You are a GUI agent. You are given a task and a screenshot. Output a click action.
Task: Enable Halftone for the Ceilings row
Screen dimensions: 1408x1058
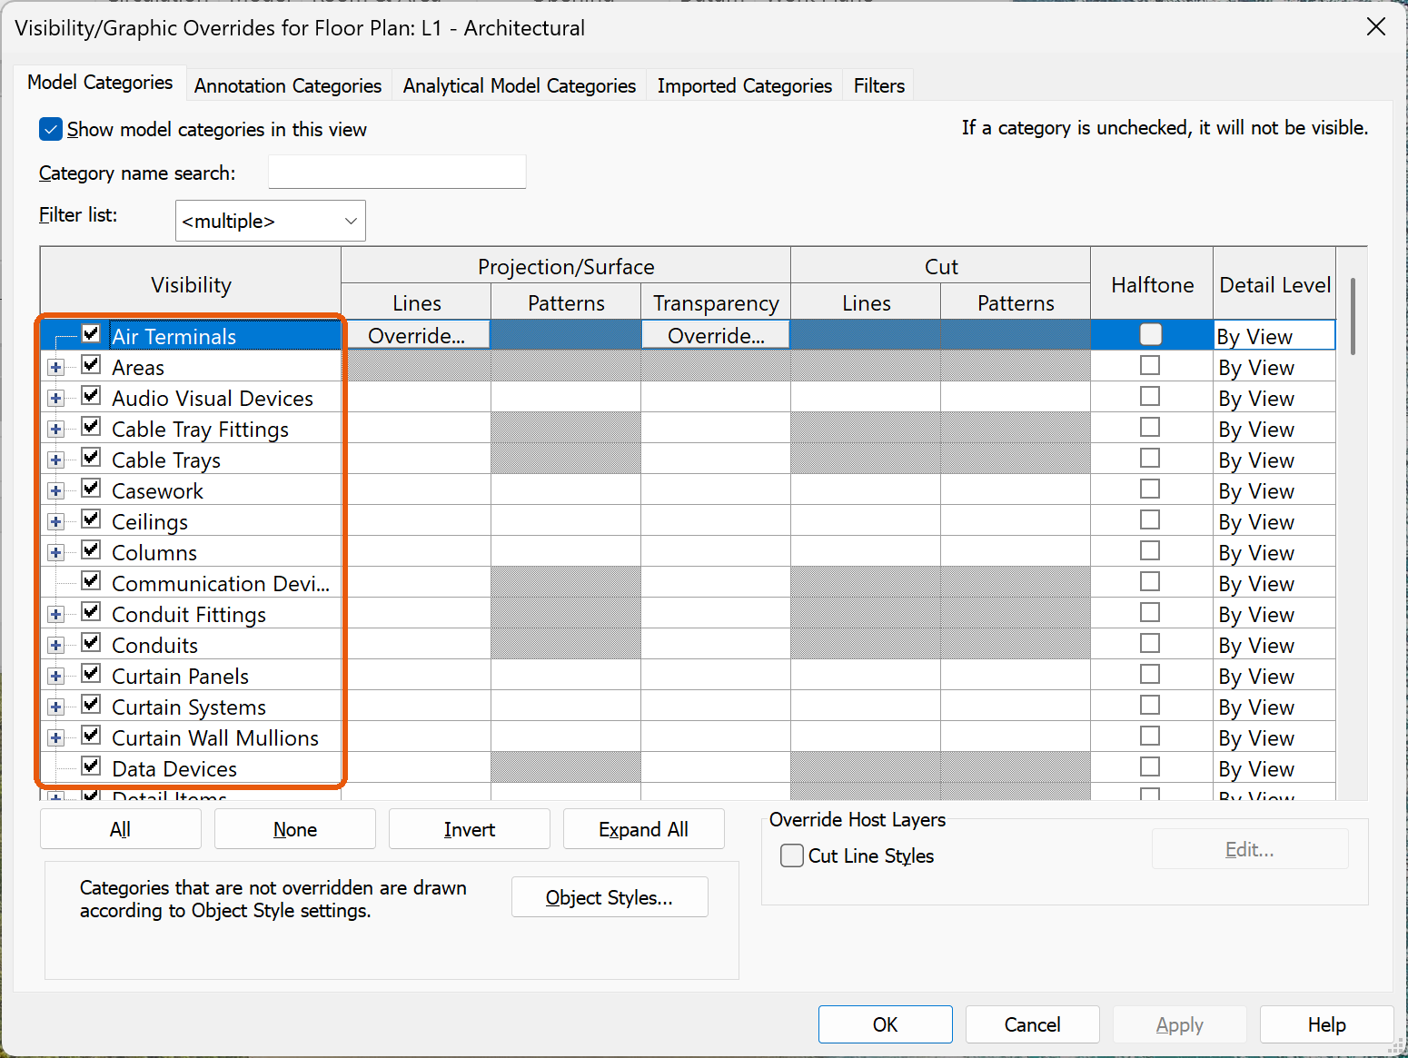point(1150,520)
